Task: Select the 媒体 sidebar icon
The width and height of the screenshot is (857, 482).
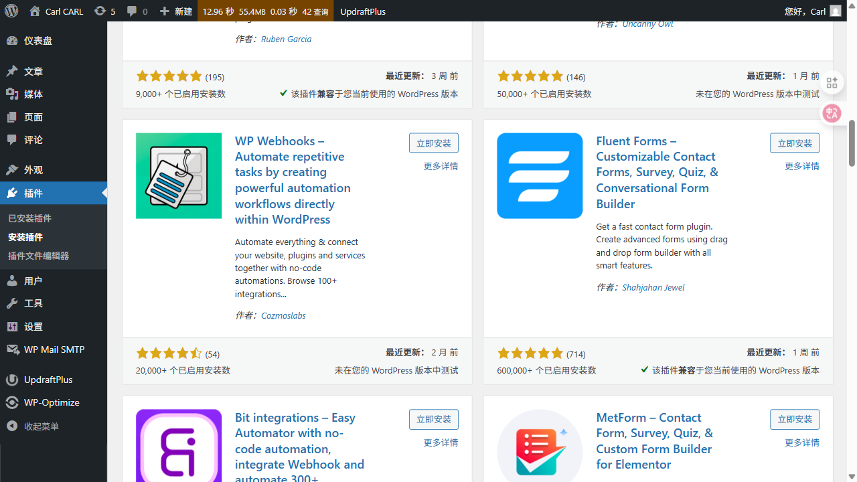Action: point(11,94)
